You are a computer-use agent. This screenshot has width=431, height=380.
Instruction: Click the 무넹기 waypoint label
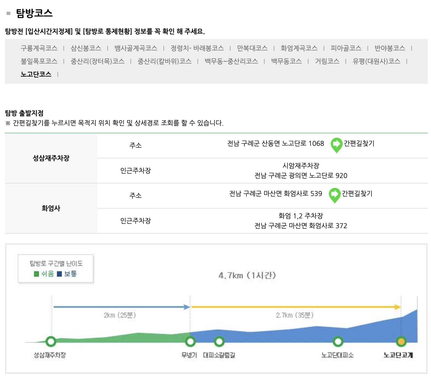pyautogui.click(x=189, y=355)
